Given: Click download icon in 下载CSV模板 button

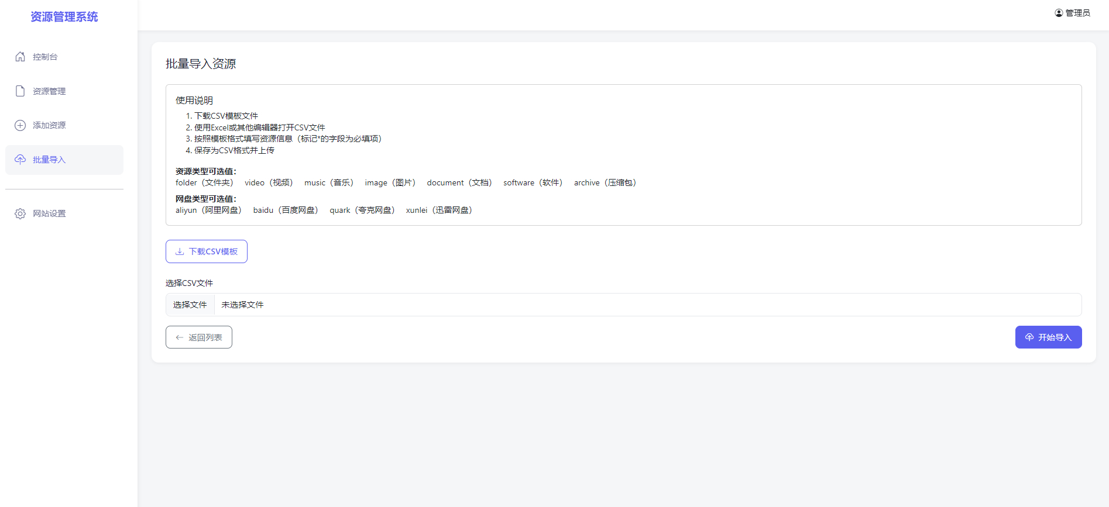Looking at the screenshot, I should coord(180,251).
